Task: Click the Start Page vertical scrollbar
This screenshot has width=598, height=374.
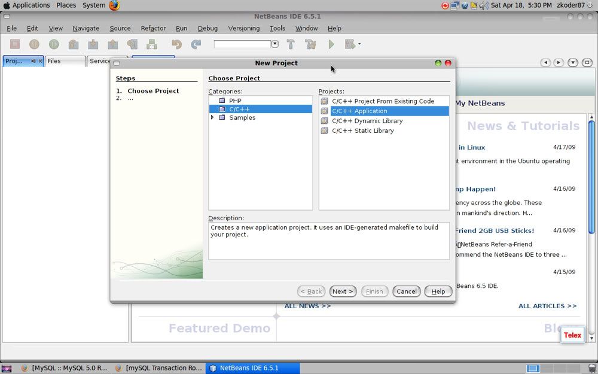Action: click(591, 227)
